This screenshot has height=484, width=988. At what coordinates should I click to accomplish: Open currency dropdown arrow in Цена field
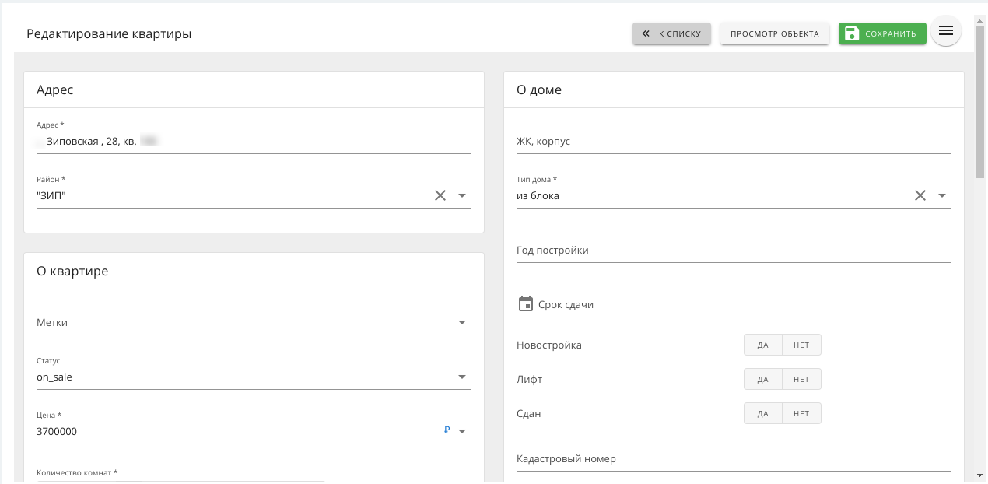pos(462,431)
